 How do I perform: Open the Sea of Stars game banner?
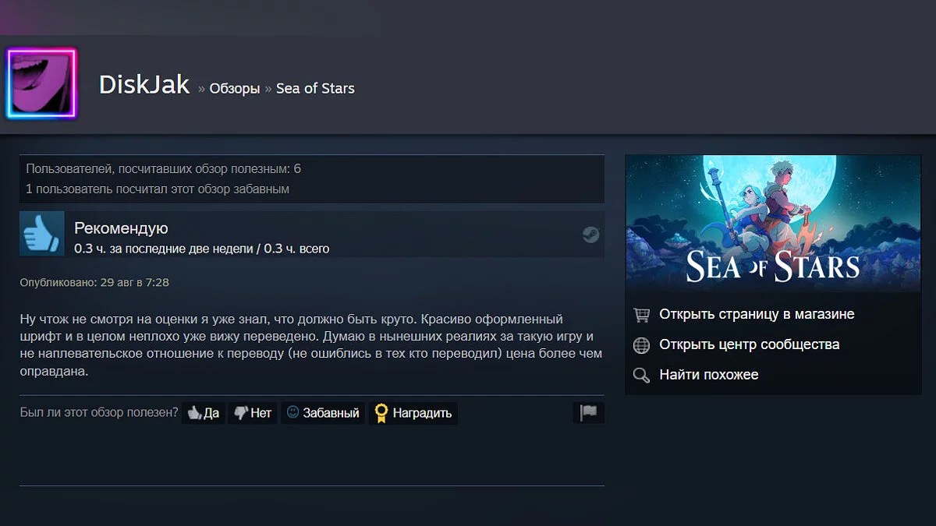coord(773,224)
